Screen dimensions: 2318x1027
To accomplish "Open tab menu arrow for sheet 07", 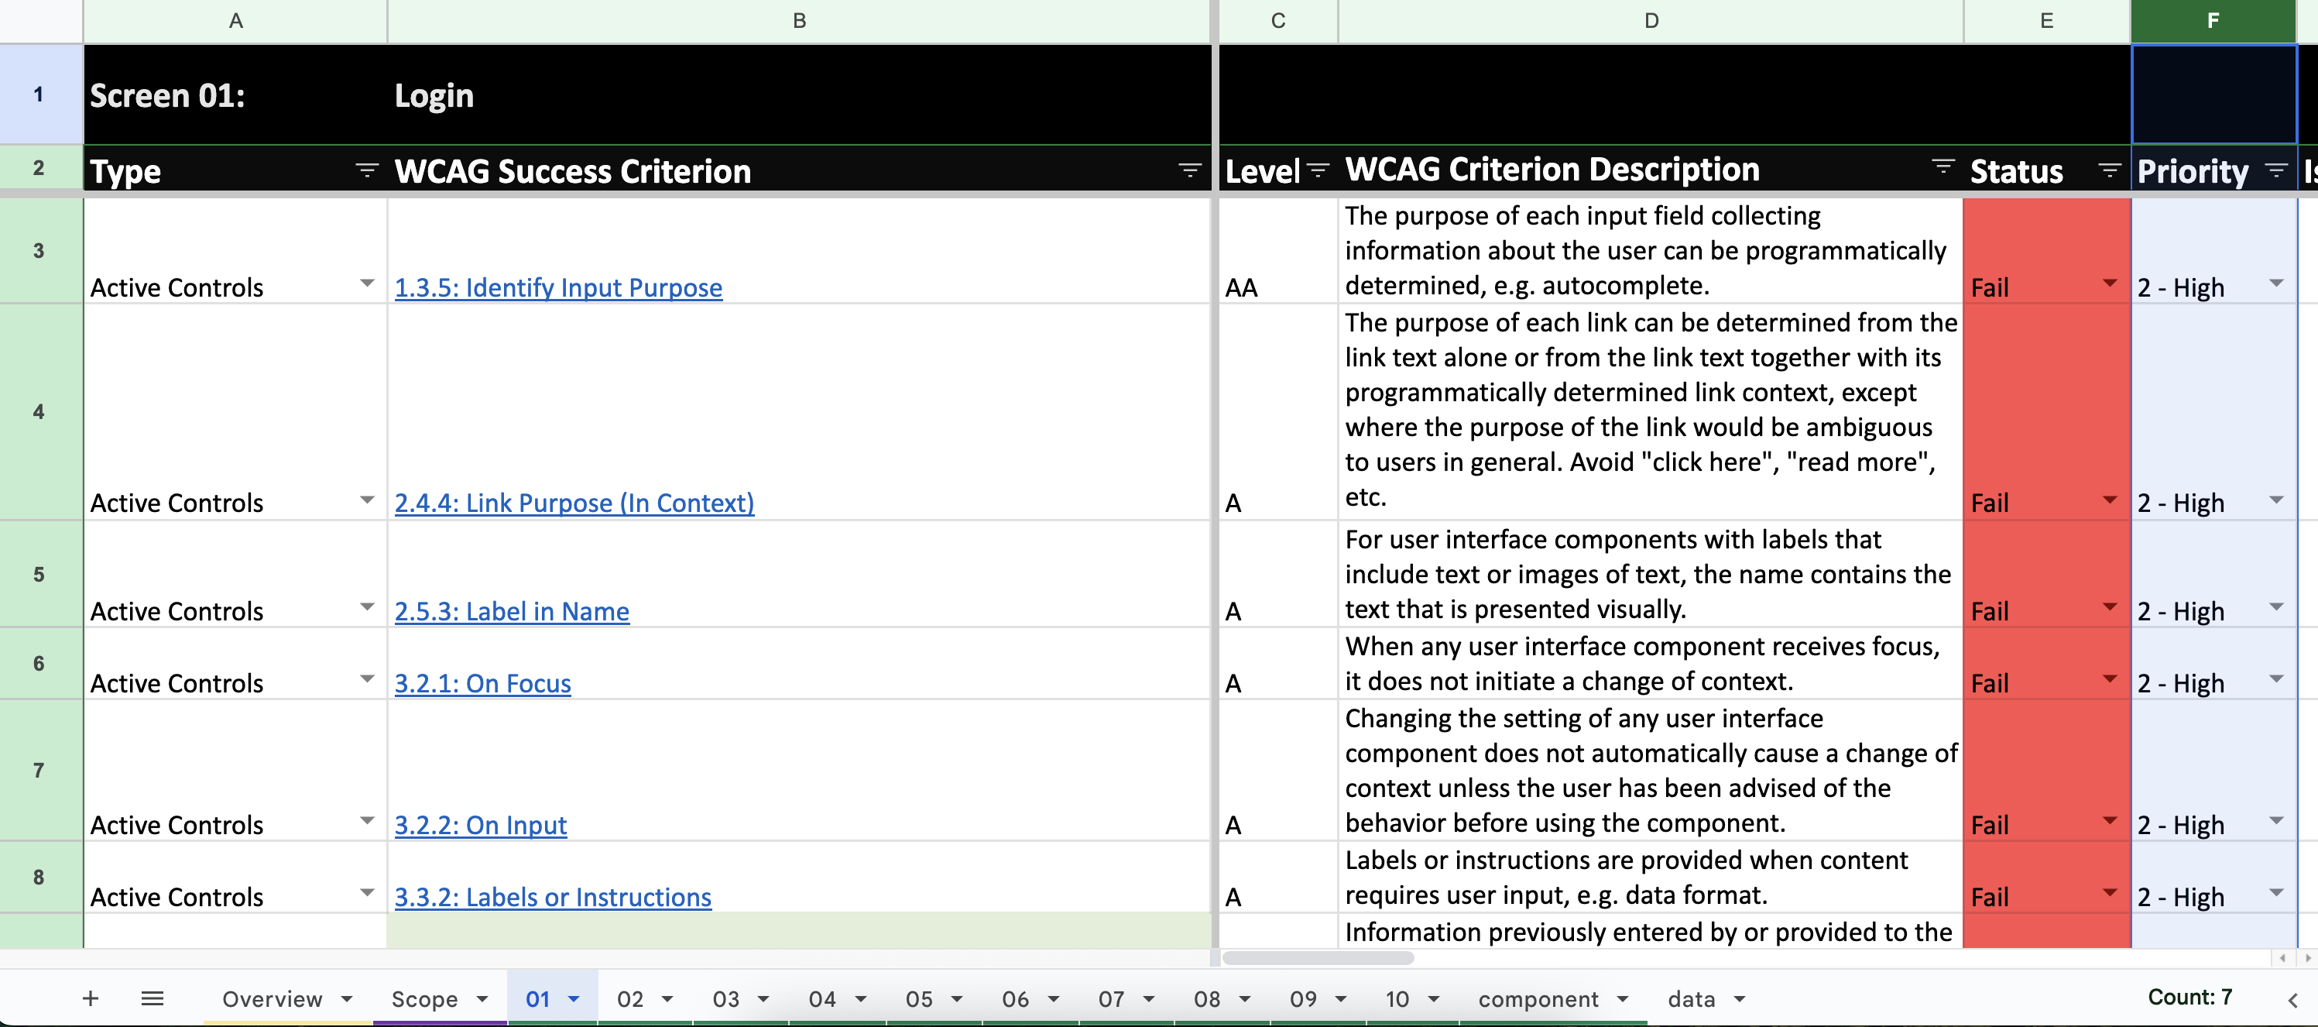I will 1149,999.
